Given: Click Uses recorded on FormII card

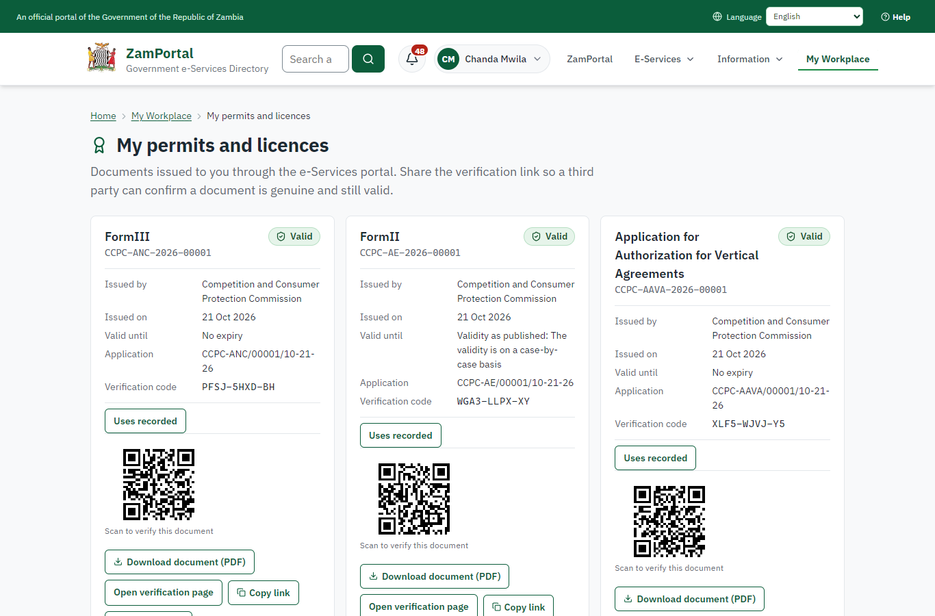Looking at the screenshot, I should [x=400, y=435].
